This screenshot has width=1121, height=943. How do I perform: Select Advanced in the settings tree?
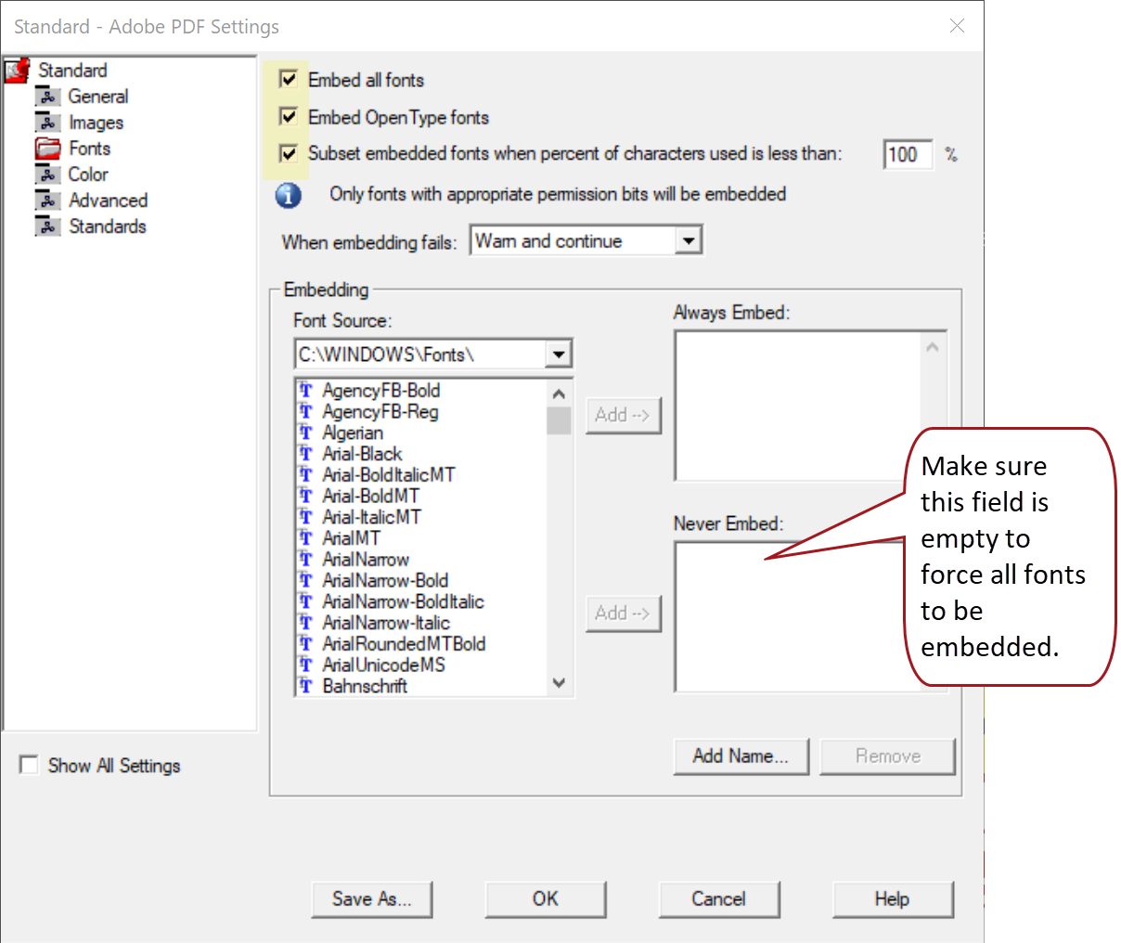[x=108, y=200]
